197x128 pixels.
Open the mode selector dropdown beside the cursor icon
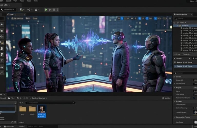(8, 10)
